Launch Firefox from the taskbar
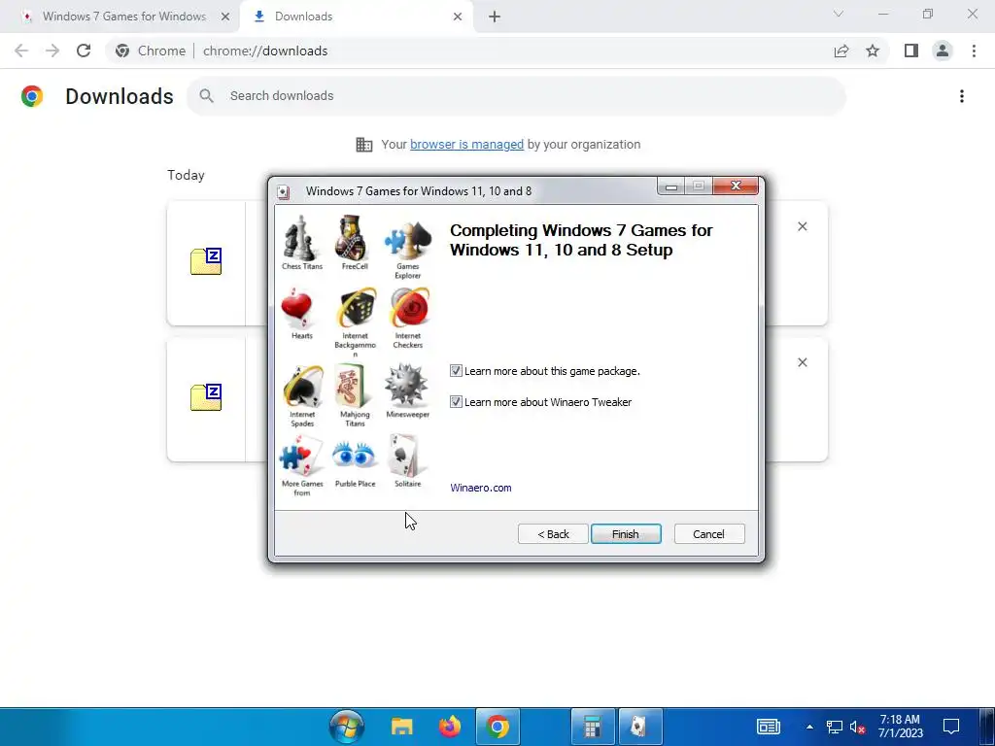The image size is (995, 746). [x=449, y=727]
